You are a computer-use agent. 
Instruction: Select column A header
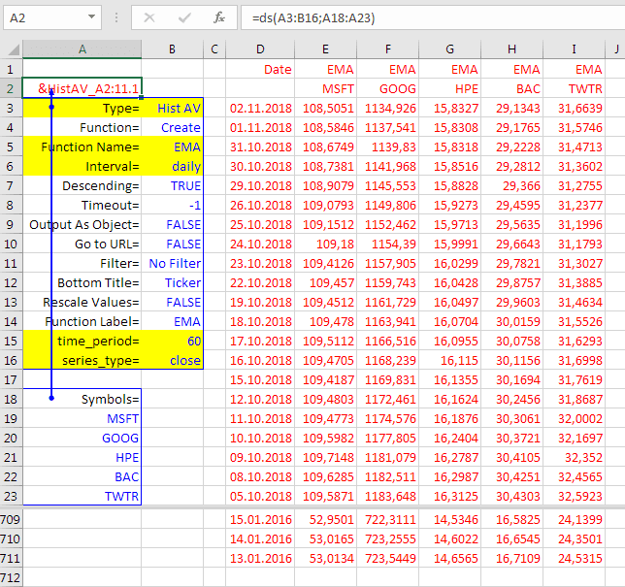pos(82,49)
